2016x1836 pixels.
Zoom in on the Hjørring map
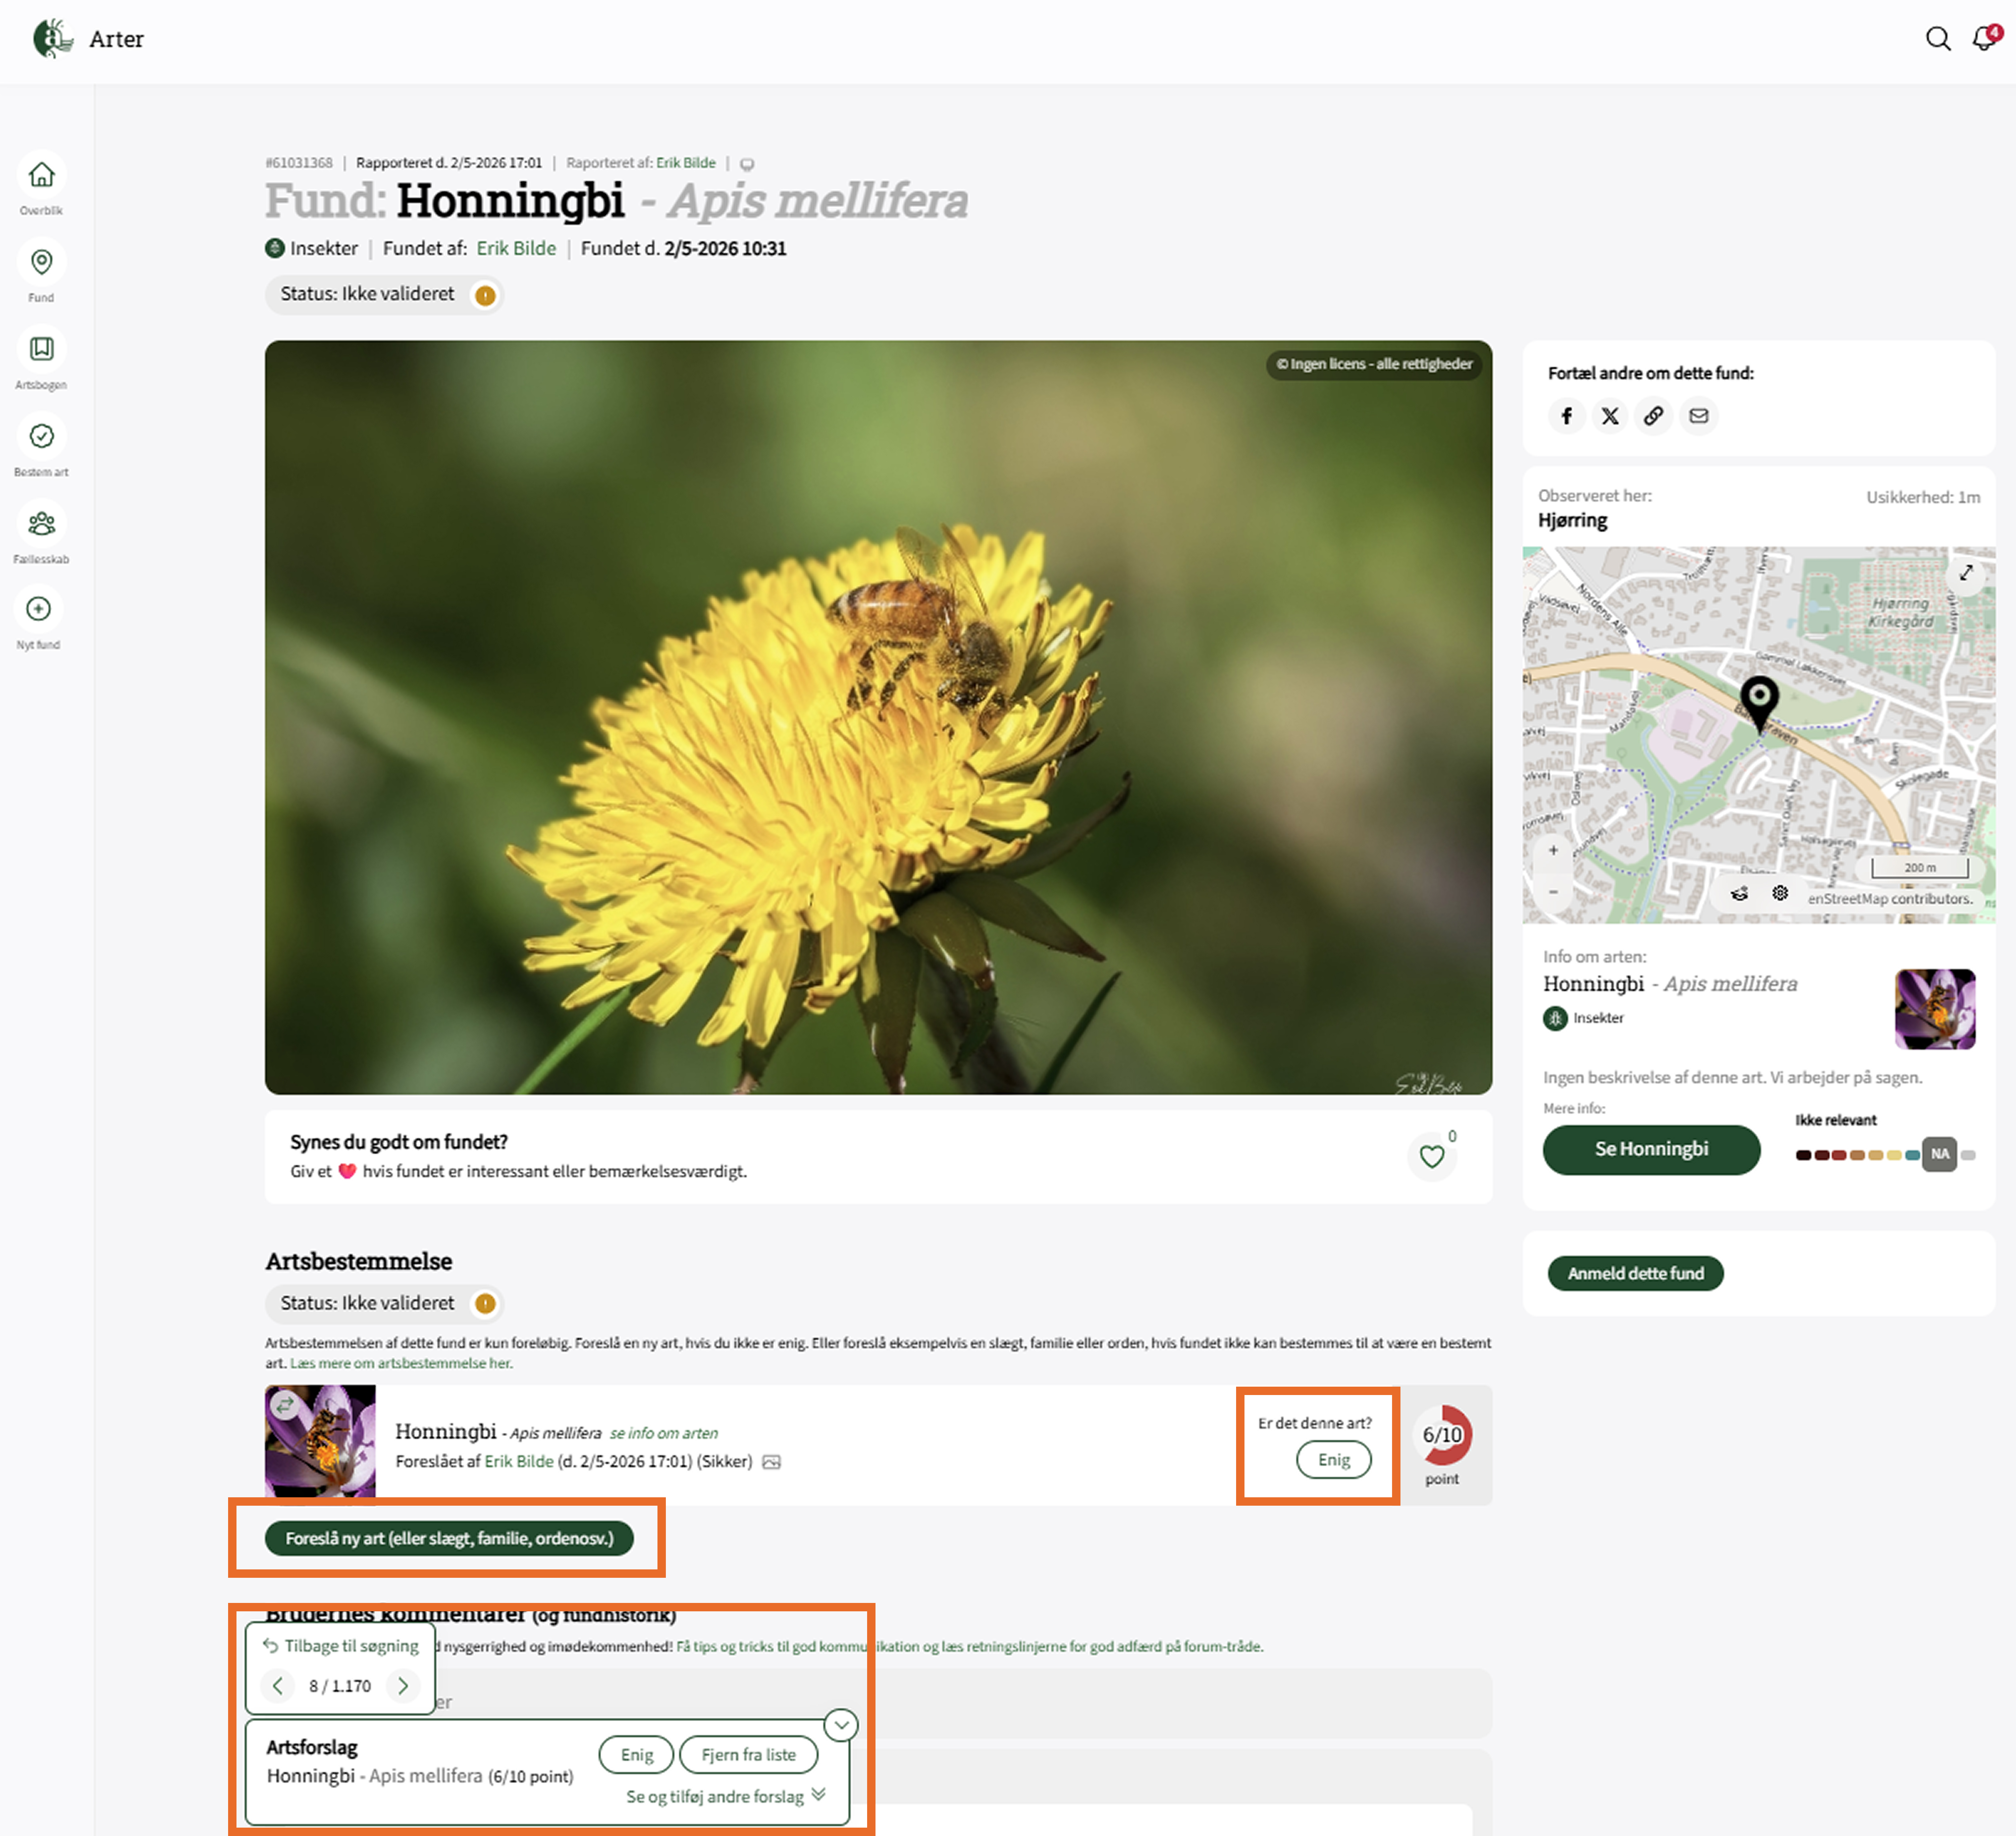[x=1553, y=850]
